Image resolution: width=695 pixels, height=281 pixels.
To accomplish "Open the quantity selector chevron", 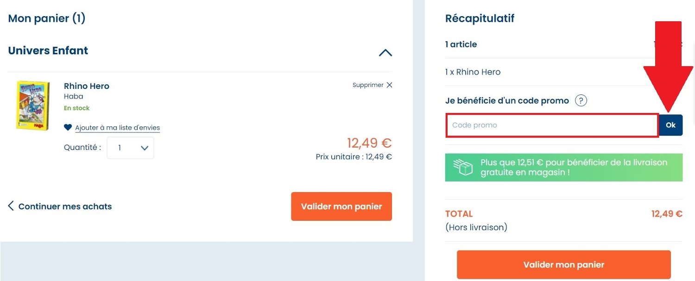I will (144, 147).
